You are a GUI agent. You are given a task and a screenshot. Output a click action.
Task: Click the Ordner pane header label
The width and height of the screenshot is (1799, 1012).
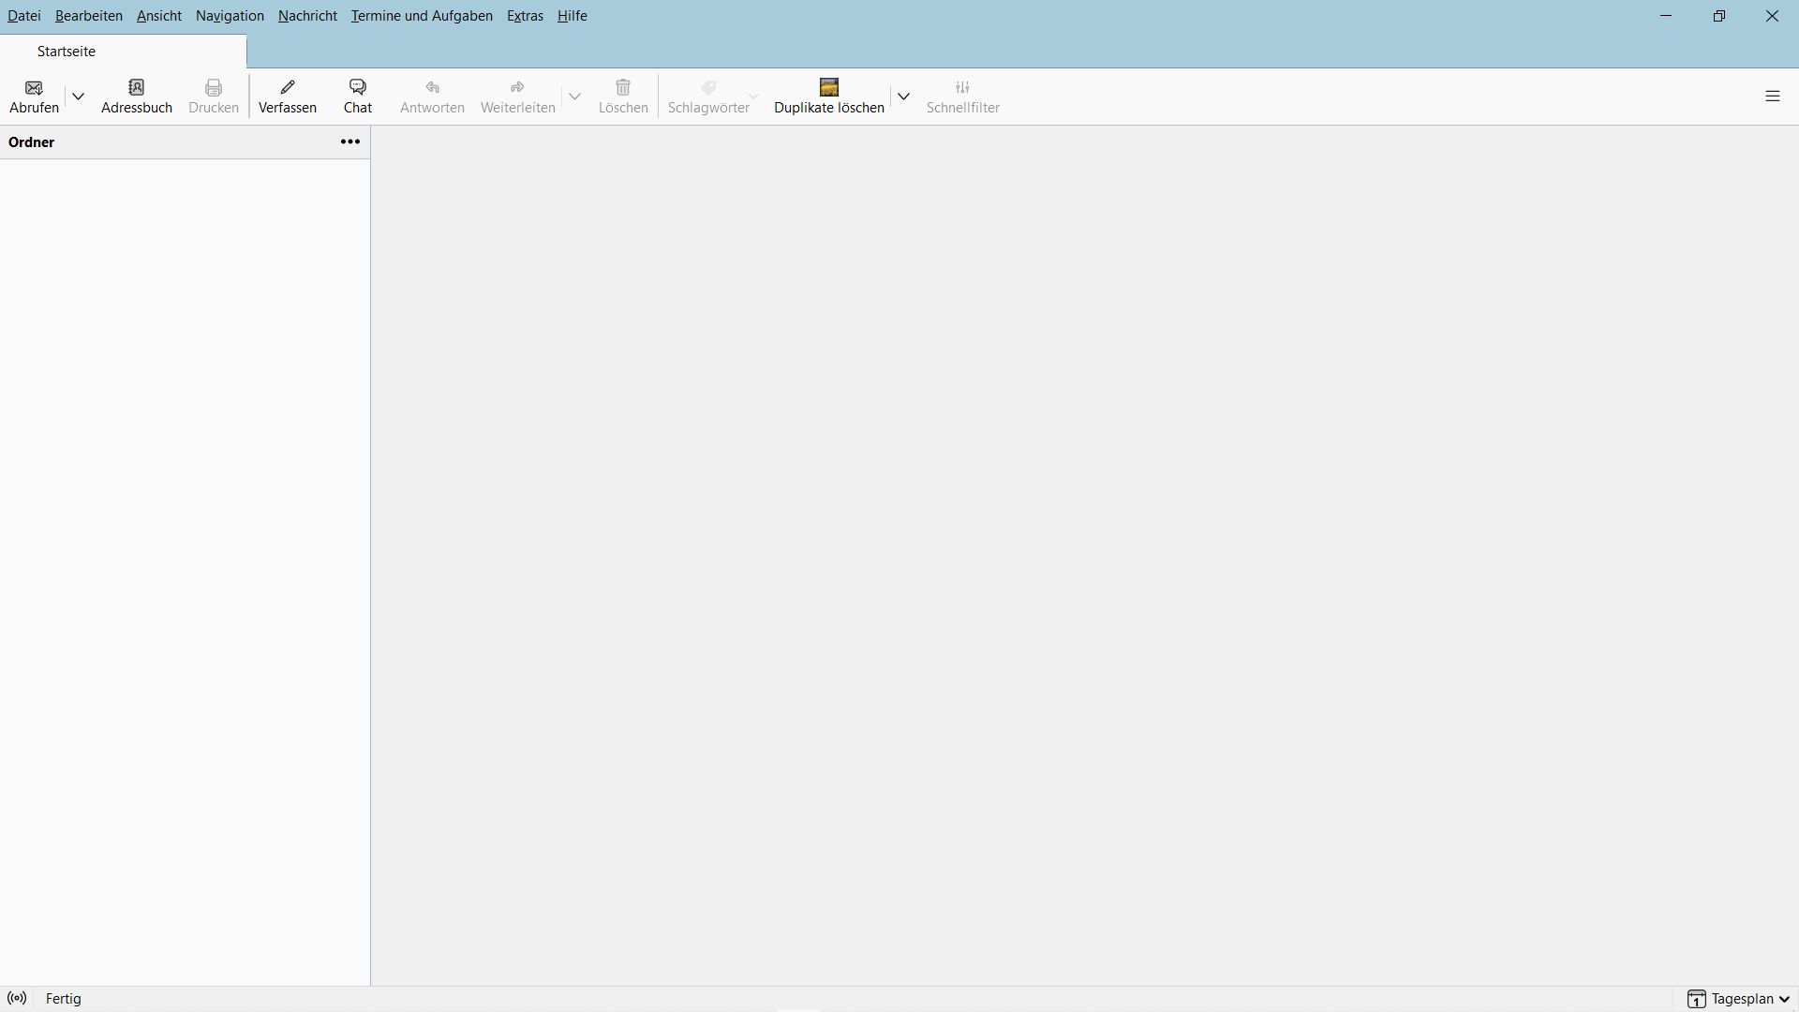32,142
